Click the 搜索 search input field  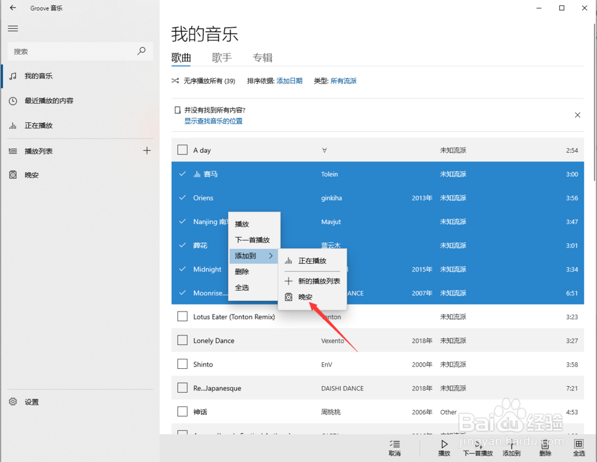pyautogui.click(x=81, y=51)
